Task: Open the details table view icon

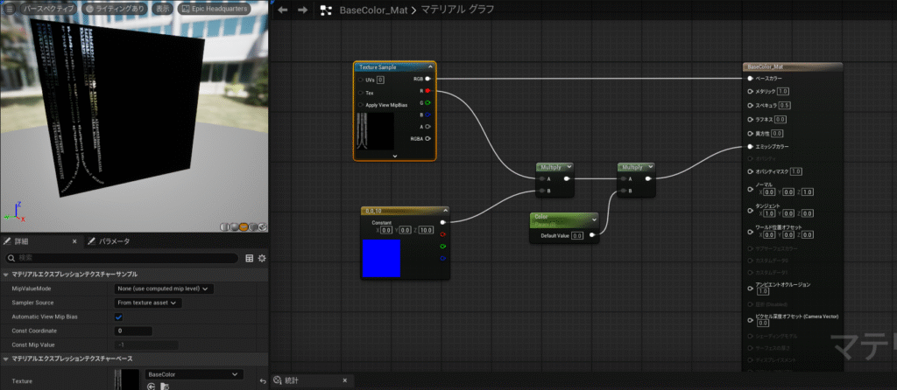Action: (250, 258)
